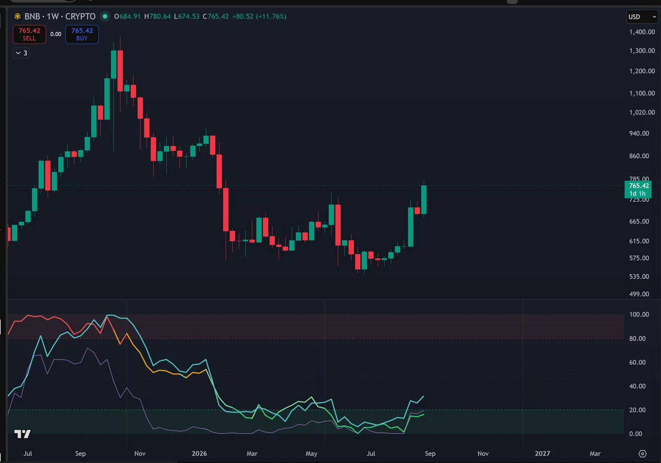The height and width of the screenshot is (463, 661).
Task: Click the low value L674.53
Action: [187, 17]
